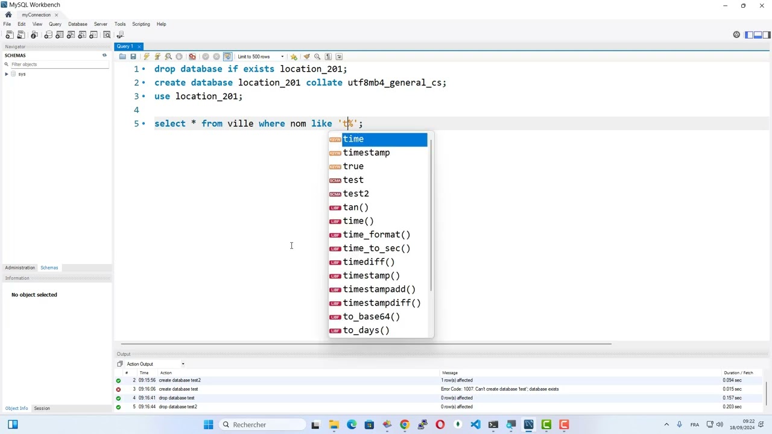Open the Limit to 500 rows dropdown
The width and height of the screenshot is (772, 434).
(261, 57)
